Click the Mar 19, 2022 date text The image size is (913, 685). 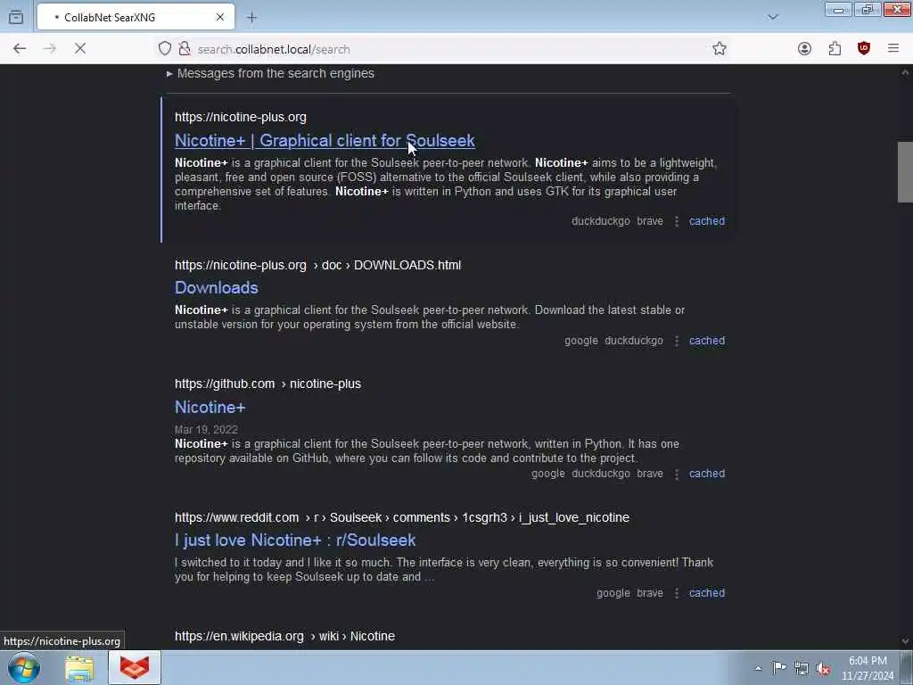point(206,429)
